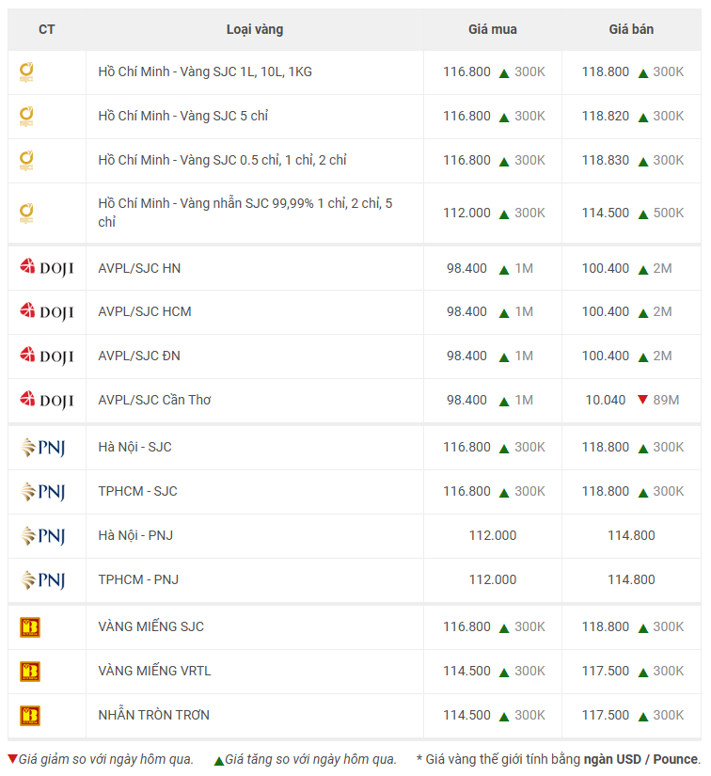Click the company logo in the NHẪN TRÒN TRƠN row
This screenshot has width=711, height=776.
click(x=30, y=715)
